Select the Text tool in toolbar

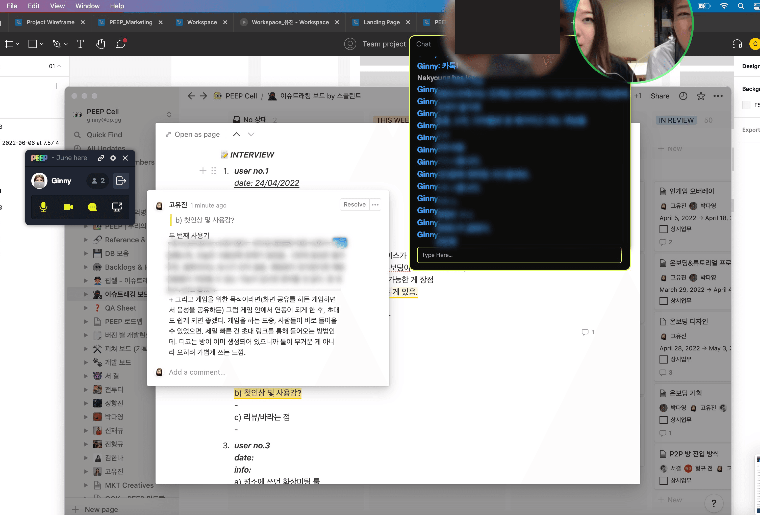tap(80, 44)
